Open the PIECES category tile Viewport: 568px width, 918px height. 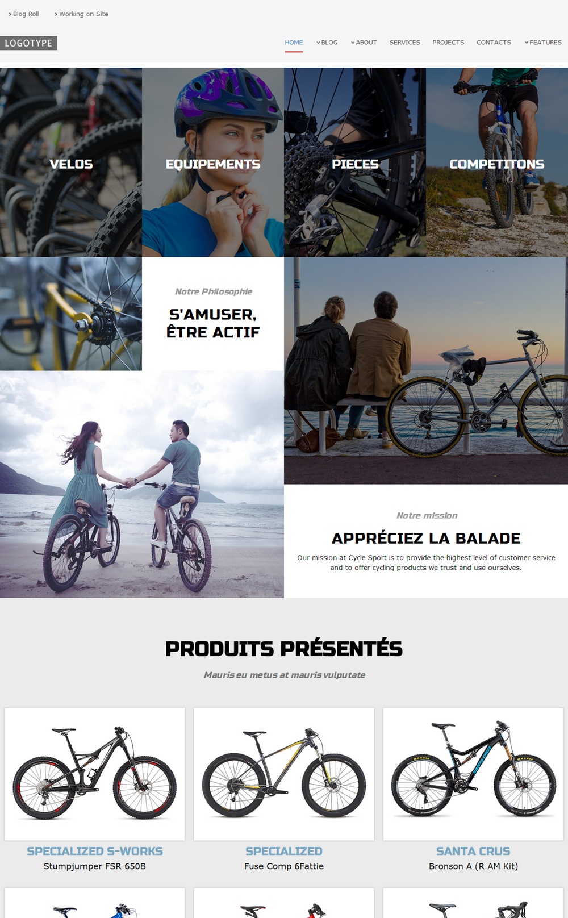pos(355,162)
